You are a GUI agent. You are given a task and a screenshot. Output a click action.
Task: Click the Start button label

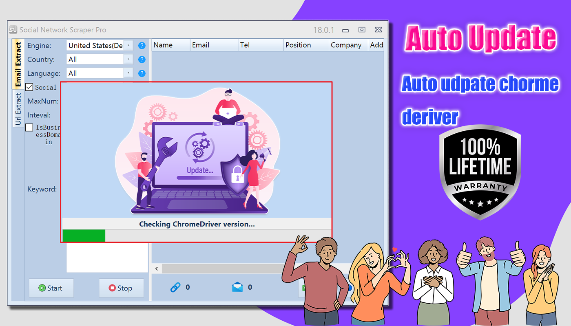pyautogui.click(x=55, y=288)
